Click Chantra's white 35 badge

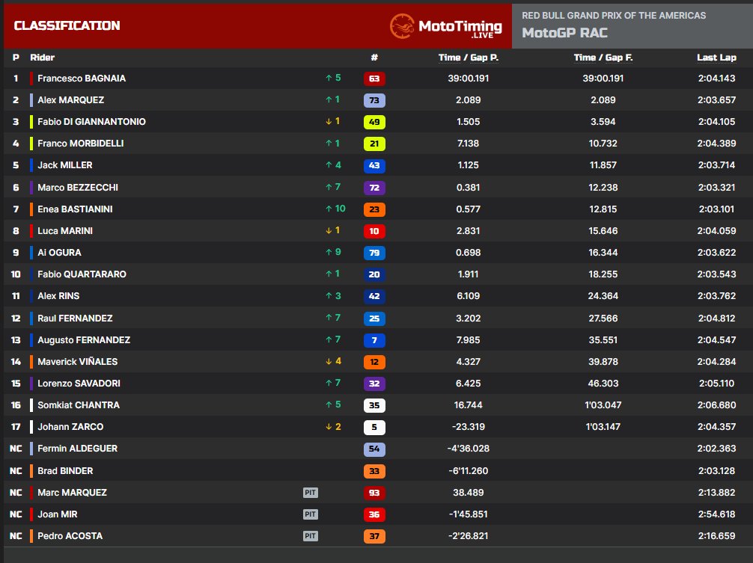374,405
